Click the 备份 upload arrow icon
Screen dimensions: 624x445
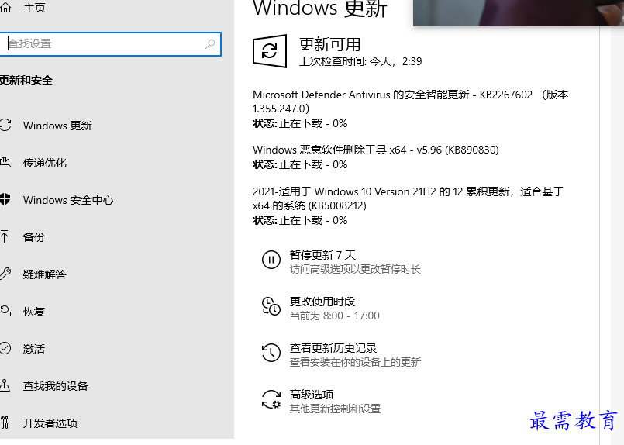click(5, 236)
